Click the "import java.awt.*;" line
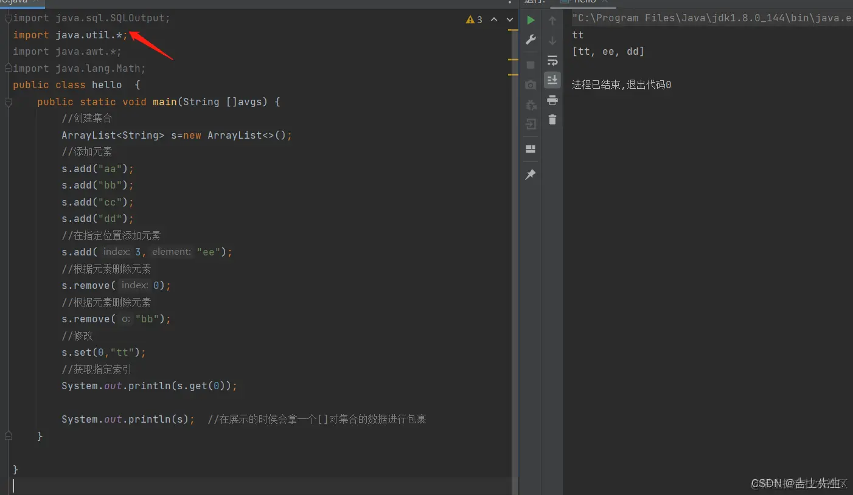 68,52
